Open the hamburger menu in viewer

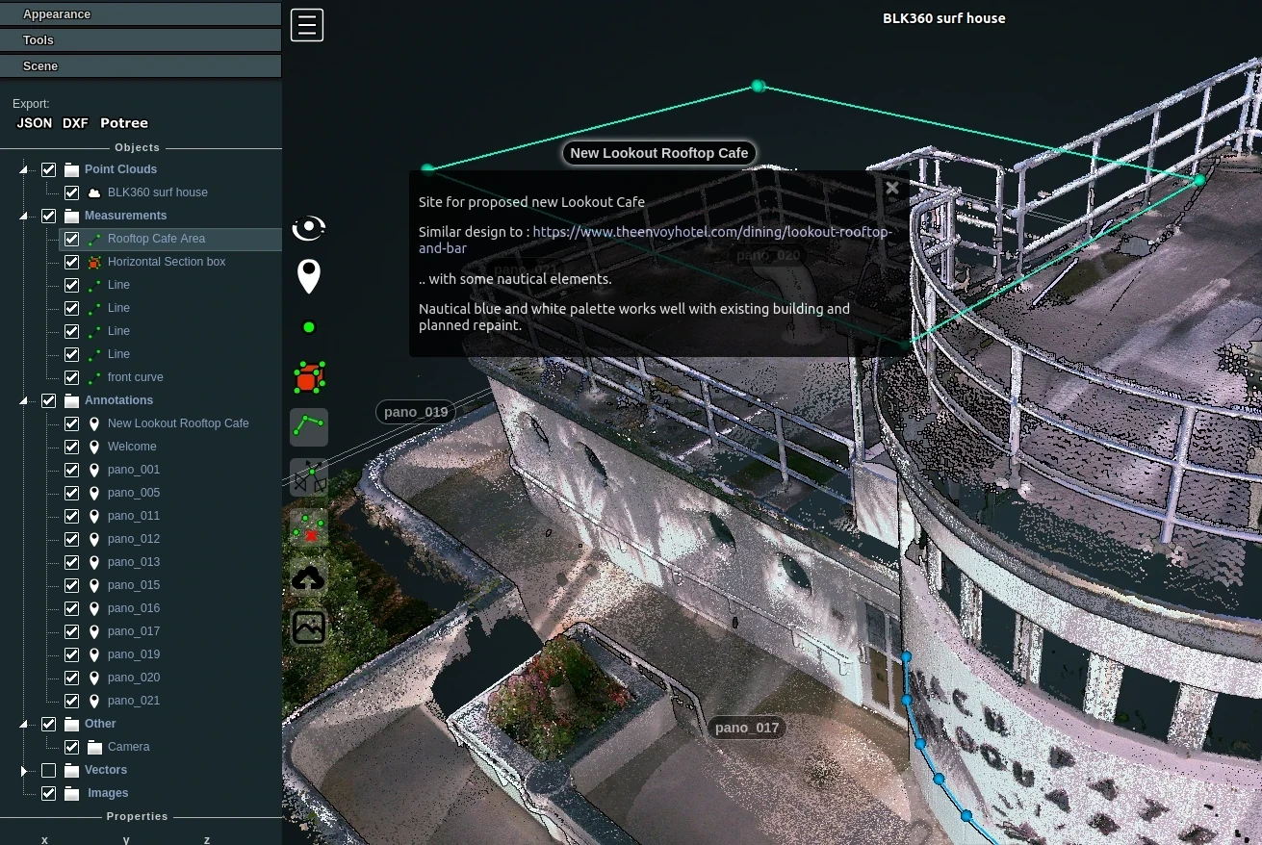(307, 25)
